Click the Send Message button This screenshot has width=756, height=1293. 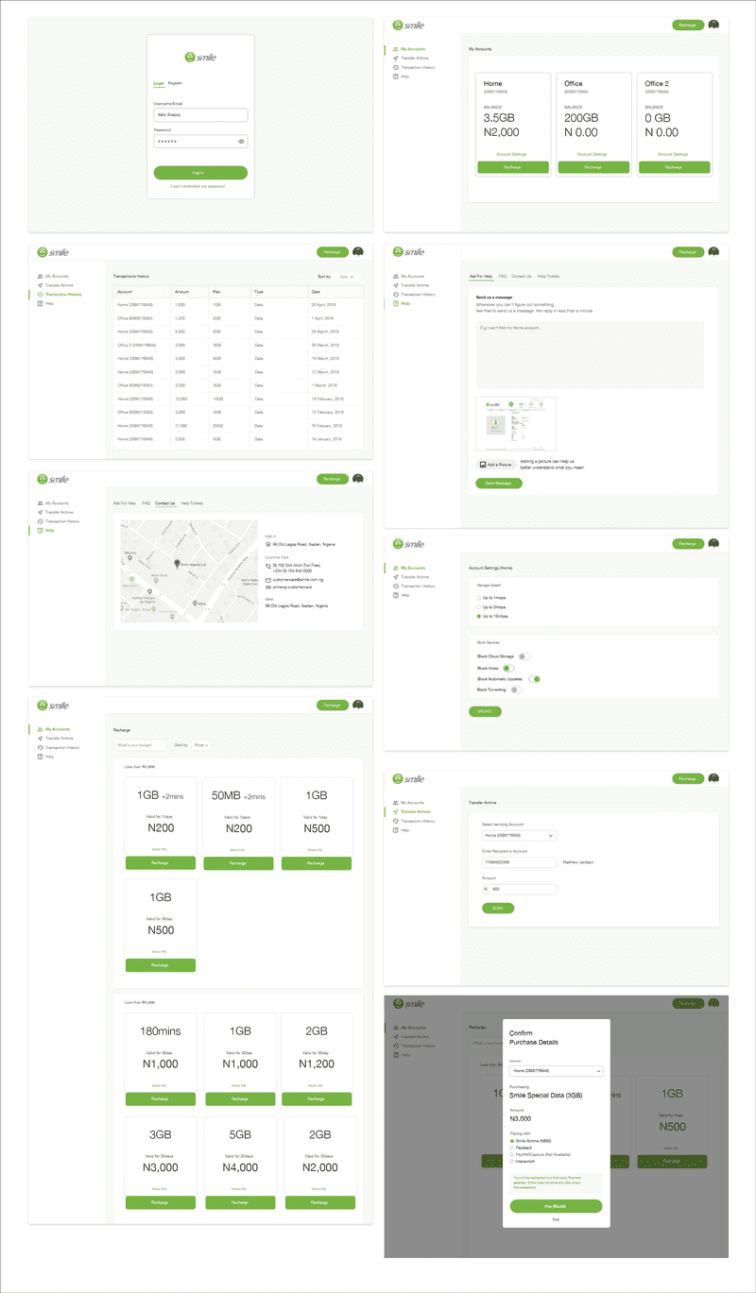[498, 483]
